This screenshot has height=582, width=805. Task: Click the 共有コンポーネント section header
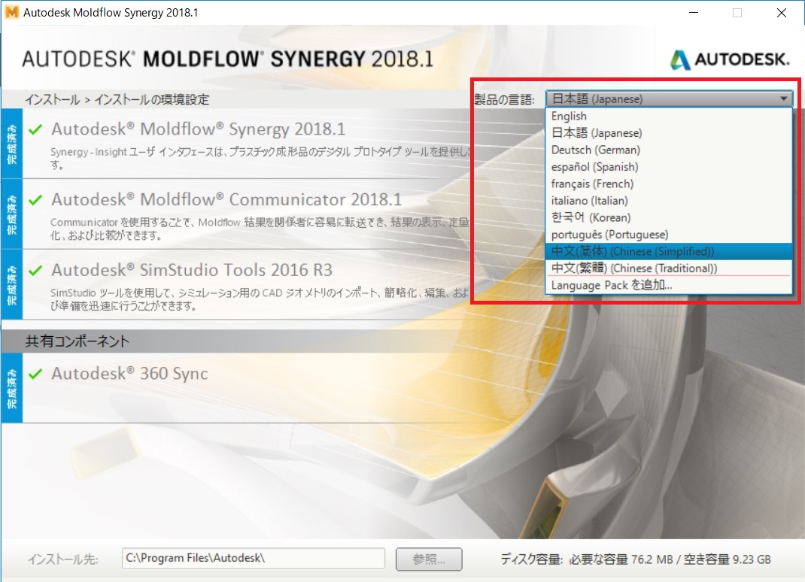[77, 341]
